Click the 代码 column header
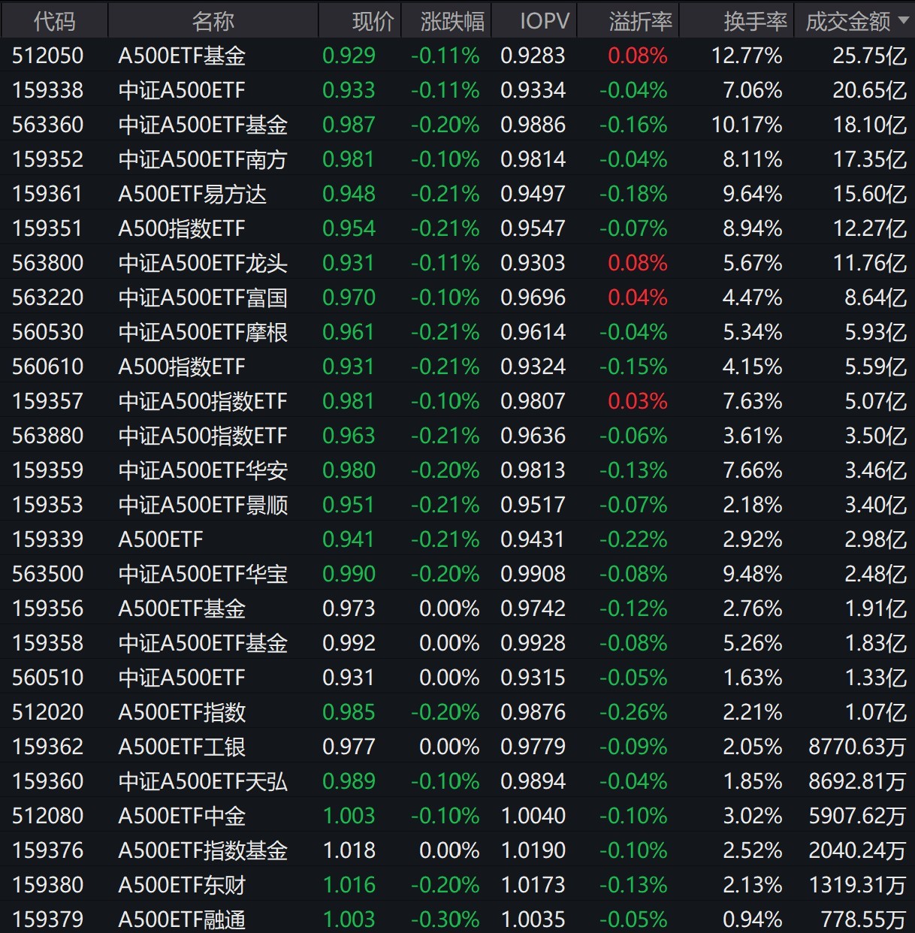 [x=54, y=21]
